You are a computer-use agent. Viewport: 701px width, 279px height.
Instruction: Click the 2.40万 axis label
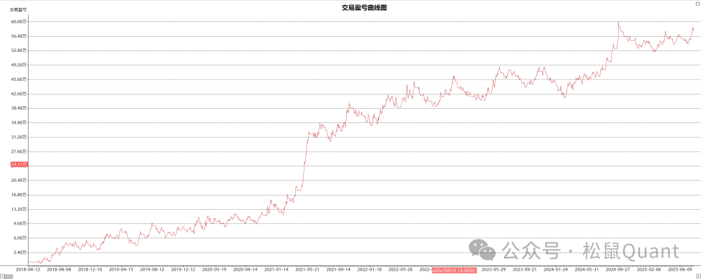click(19, 252)
